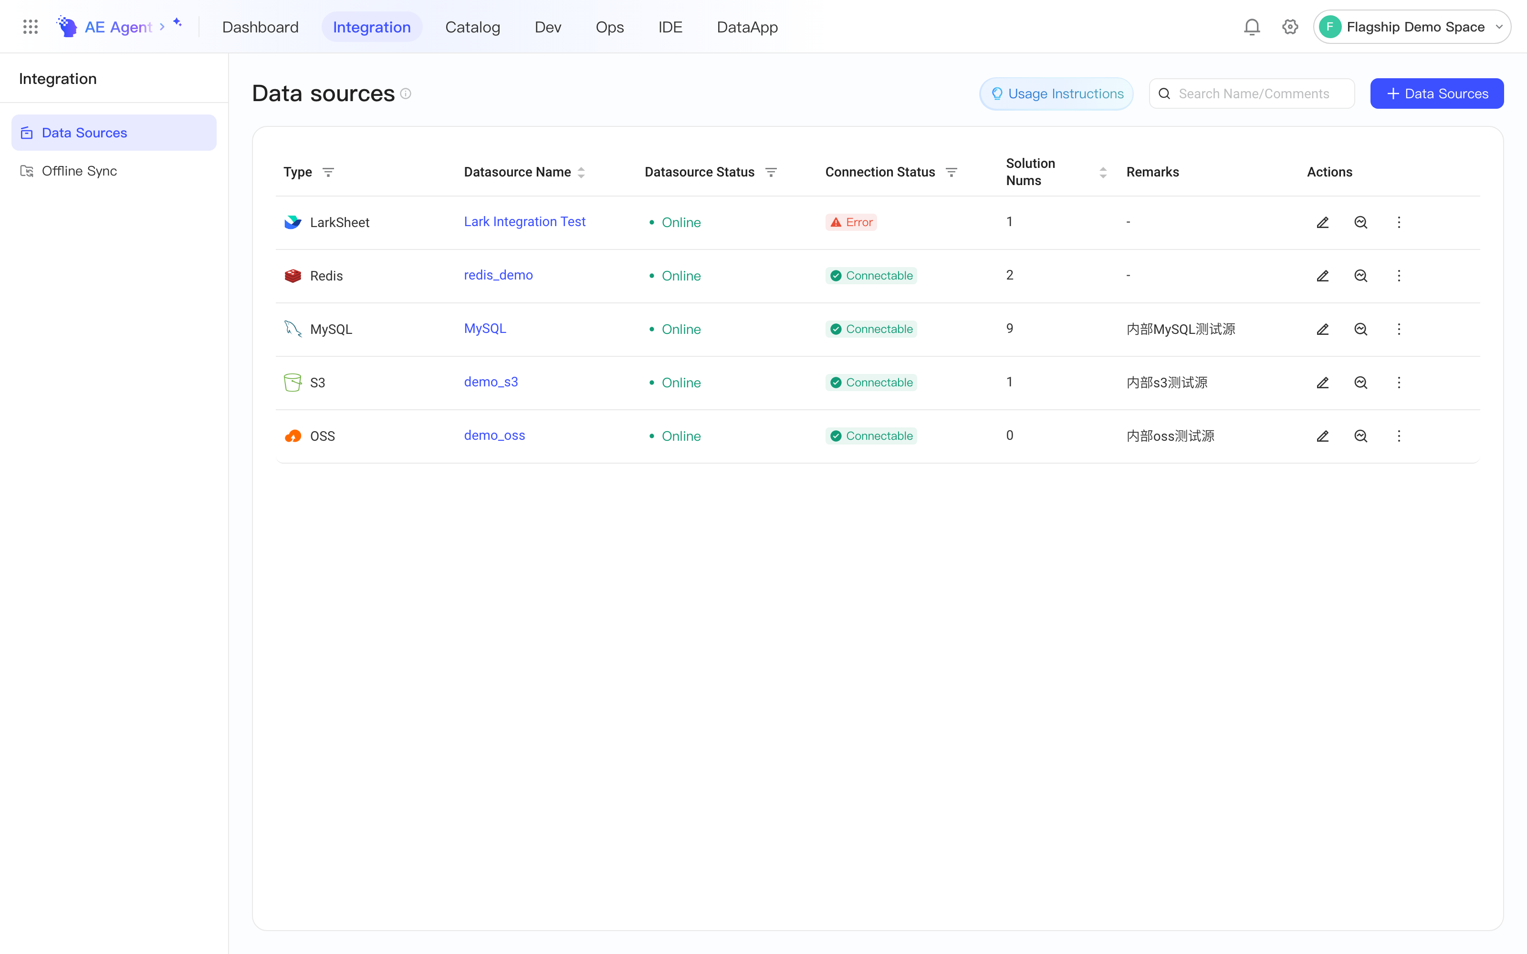Viewport: 1527px width, 954px height.
Task: Open more actions for demo_s3
Action: [1399, 383]
